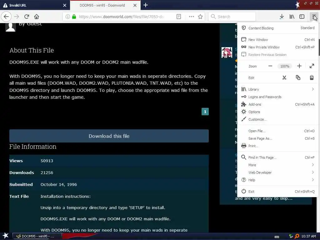This screenshot has height=240, width=320.
Task: Switch to the Invalid URL tab
Action: [x=35, y=5]
